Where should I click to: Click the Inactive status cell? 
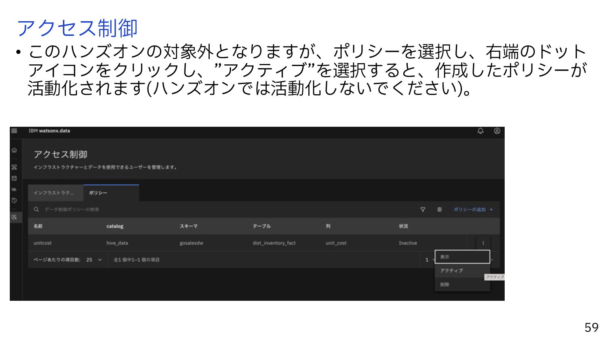coord(408,243)
